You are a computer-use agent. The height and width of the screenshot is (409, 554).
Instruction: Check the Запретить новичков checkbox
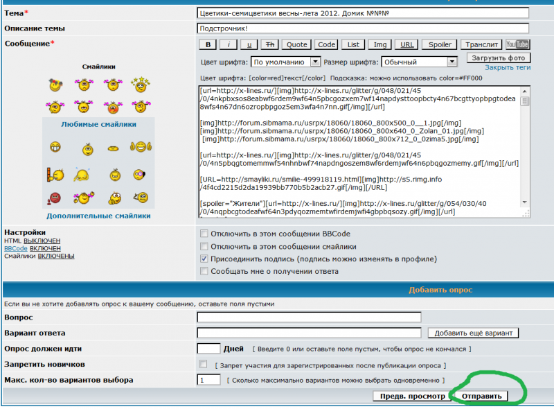coord(203,364)
